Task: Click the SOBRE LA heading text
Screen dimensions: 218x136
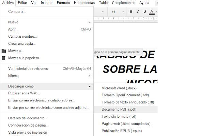Action: (x=130, y=69)
